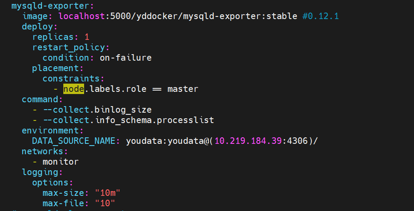Click the --collect.binlog_size argument
This screenshot has width=414, height=211.
97,110
